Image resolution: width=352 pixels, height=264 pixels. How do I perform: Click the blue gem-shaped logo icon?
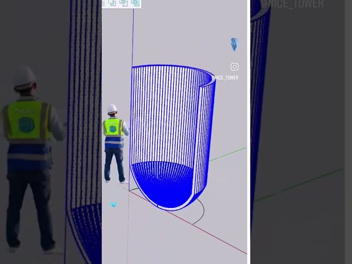234,44
